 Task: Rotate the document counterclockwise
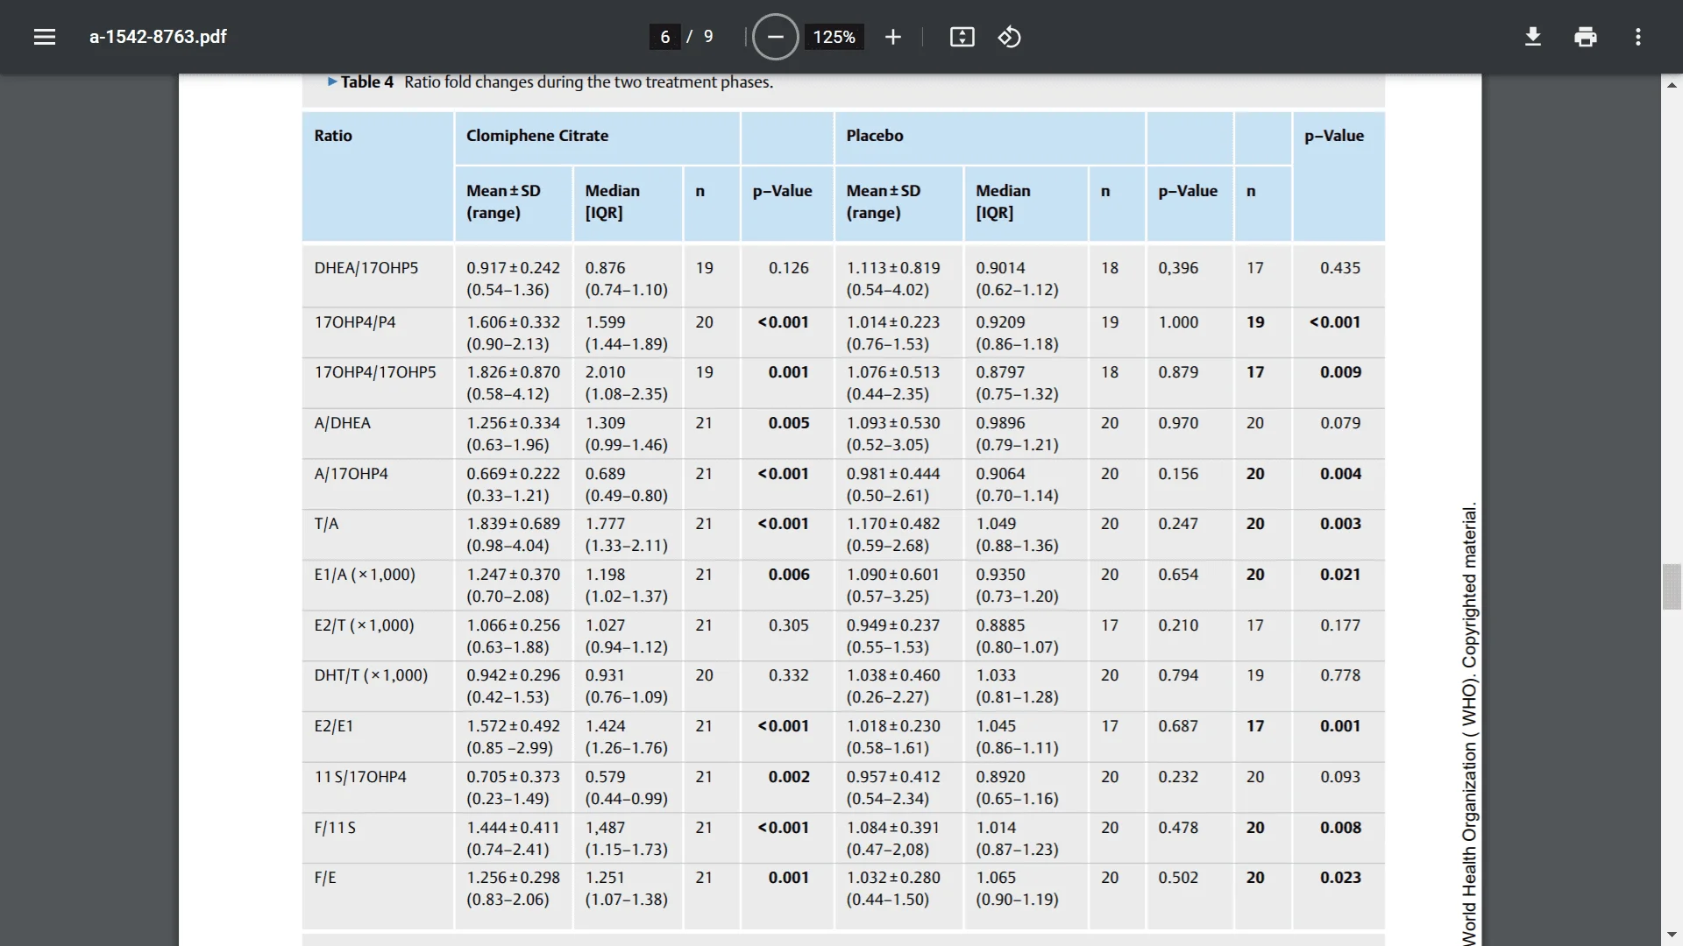click(1009, 37)
